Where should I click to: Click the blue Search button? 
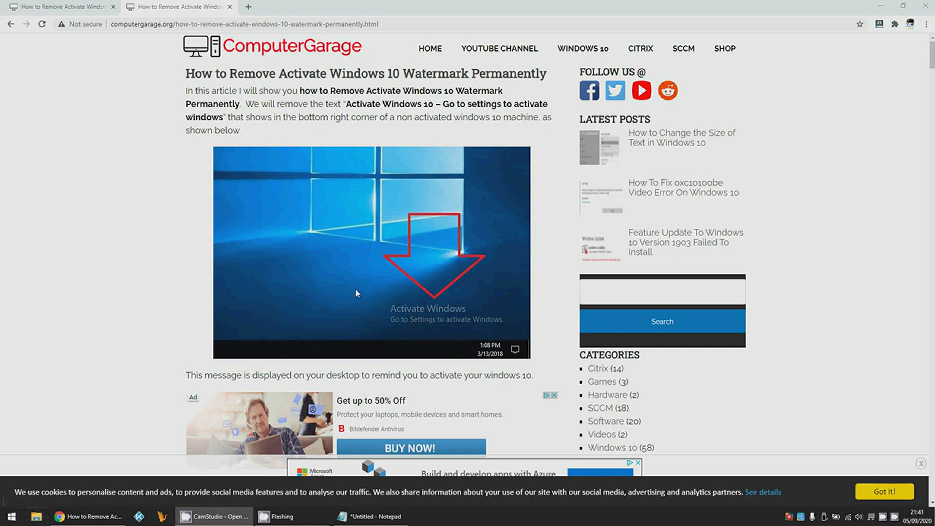(x=662, y=321)
